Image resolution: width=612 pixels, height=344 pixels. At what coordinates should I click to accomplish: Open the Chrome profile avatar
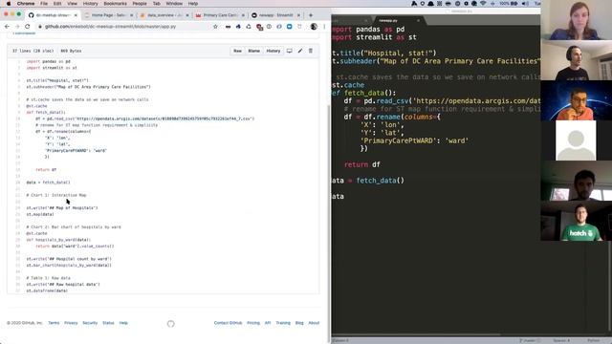[314, 27]
